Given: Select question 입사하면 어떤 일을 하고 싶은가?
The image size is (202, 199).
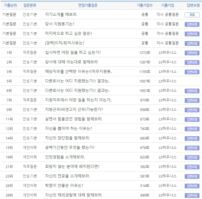Looking at the screenshot, I should (x=73, y=53).
